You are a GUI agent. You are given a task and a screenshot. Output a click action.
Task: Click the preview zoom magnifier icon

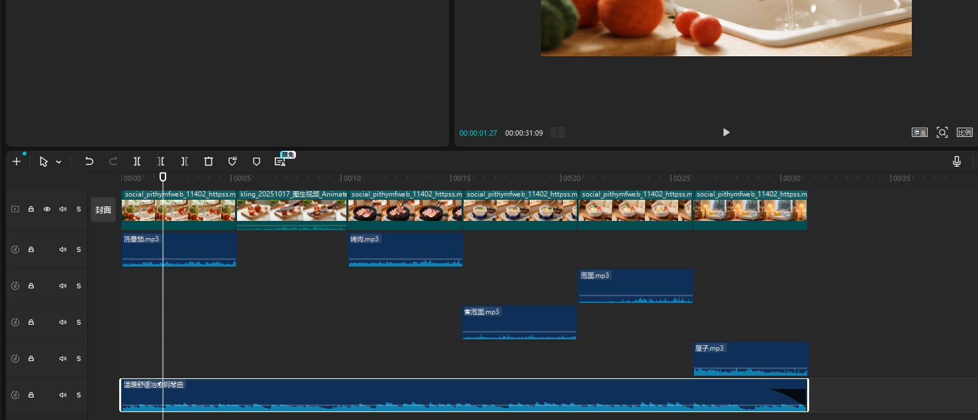click(x=942, y=132)
